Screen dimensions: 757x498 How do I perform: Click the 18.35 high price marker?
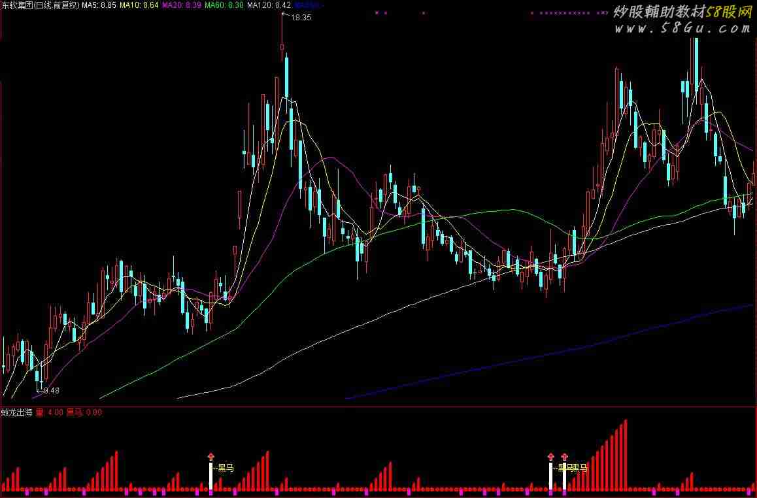[300, 18]
